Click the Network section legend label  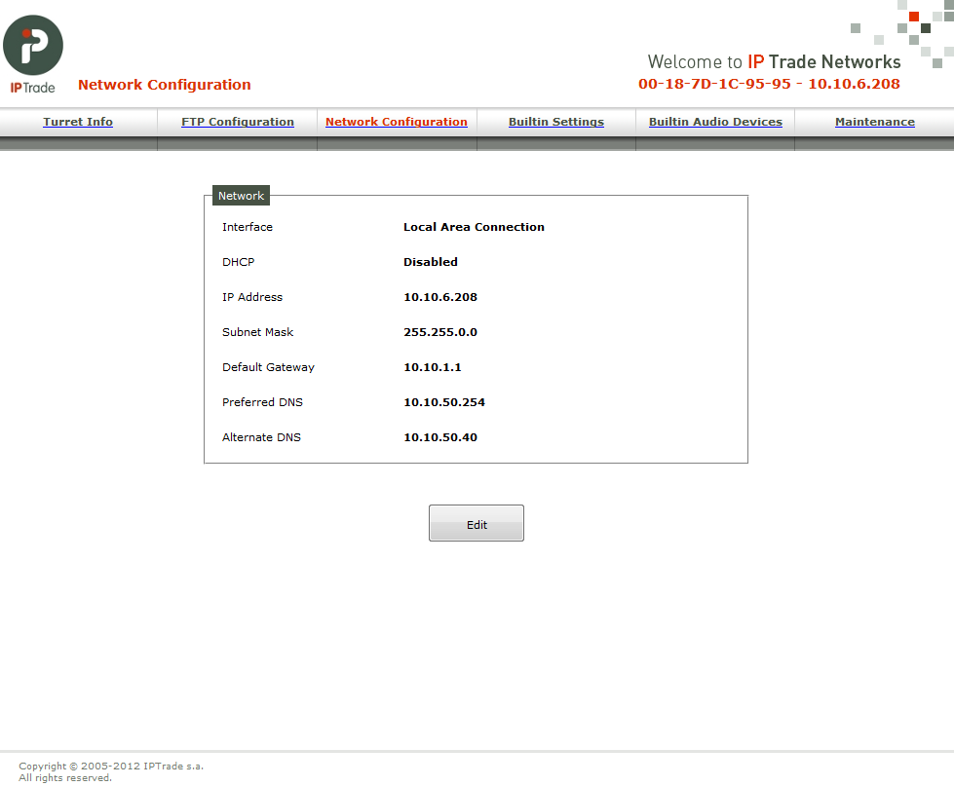[x=241, y=196]
